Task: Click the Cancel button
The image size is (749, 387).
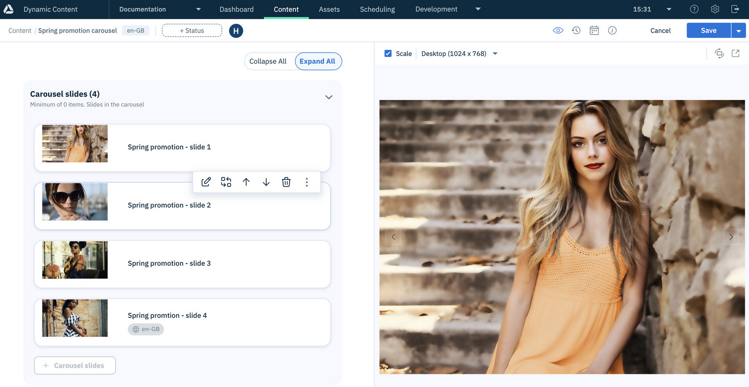Action: 660,31
